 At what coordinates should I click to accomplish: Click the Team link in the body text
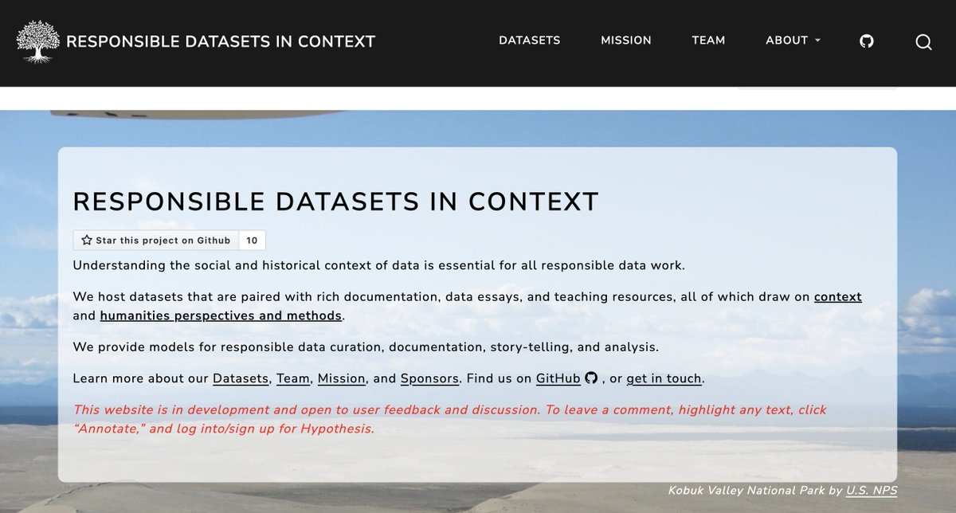point(292,378)
